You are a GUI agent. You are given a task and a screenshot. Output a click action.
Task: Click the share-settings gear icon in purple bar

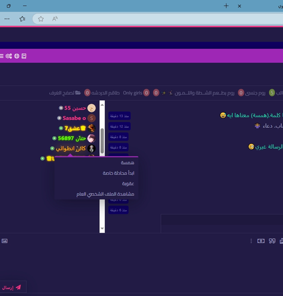(x=9, y=56)
